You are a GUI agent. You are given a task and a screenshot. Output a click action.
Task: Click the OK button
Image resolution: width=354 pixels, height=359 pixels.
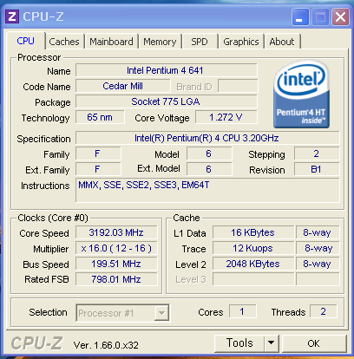click(x=314, y=343)
